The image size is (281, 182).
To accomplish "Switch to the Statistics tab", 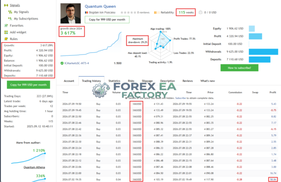I will pyautogui.click(x=114, y=81).
